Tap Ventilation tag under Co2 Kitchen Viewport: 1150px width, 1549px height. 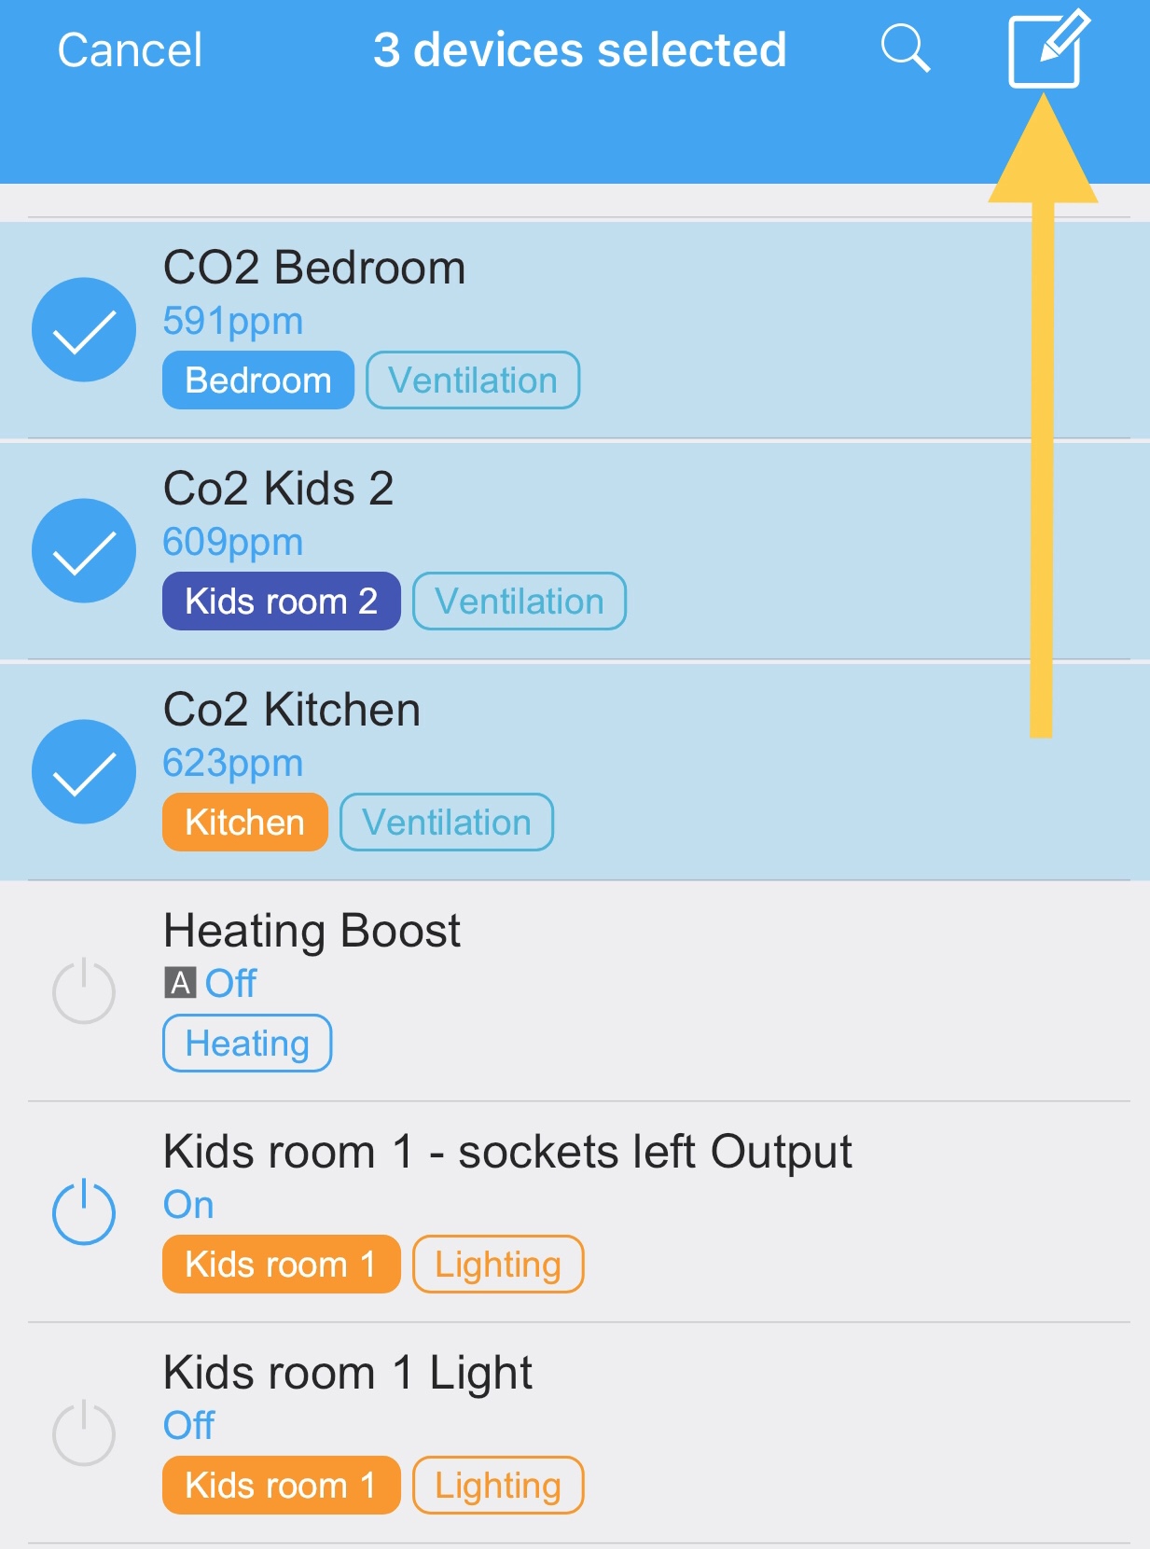pyautogui.click(x=447, y=823)
